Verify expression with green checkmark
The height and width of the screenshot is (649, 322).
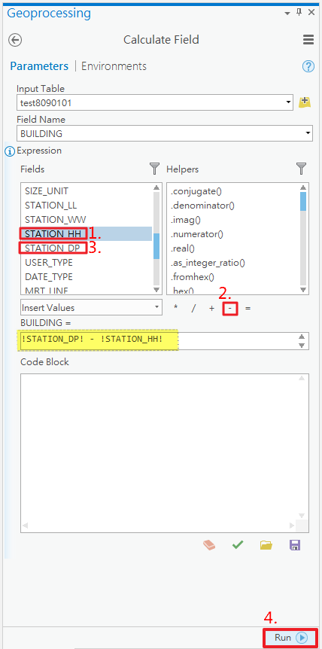(x=237, y=544)
